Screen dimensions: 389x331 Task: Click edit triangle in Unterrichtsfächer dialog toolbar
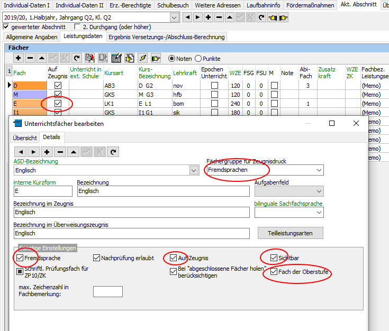74,152
